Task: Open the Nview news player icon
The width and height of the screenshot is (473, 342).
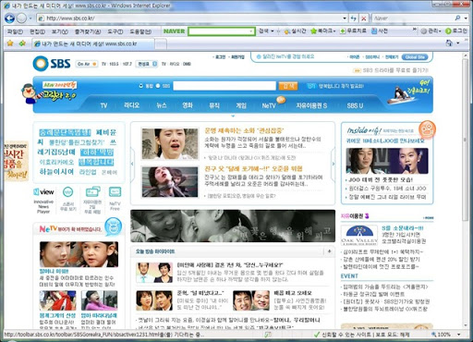Action: point(43,192)
